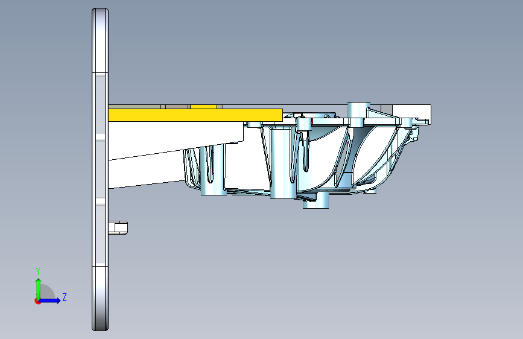Click the 'Y' axis label
The width and height of the screenshot is (523, 339).
coord(38,271)
